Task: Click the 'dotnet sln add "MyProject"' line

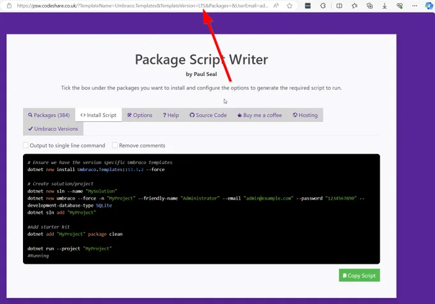Action: [x=61, y=213]
